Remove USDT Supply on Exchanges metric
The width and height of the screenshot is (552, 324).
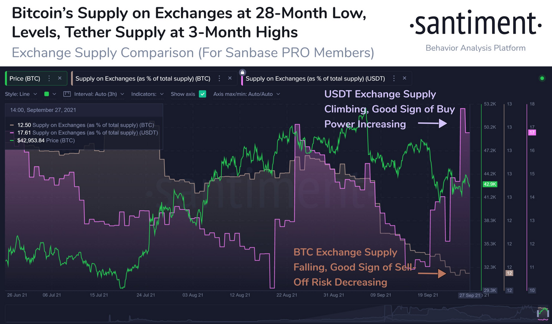[x=405, y=78]
